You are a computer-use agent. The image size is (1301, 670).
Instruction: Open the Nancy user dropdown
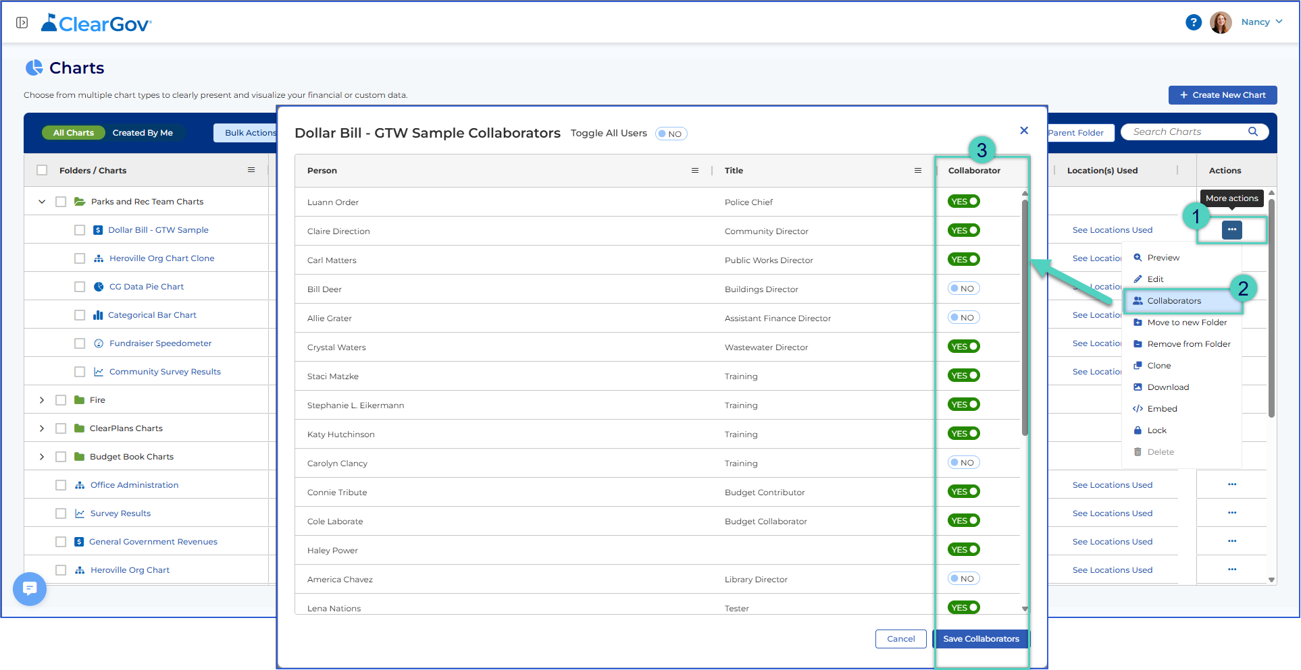tap(1261, 22)
